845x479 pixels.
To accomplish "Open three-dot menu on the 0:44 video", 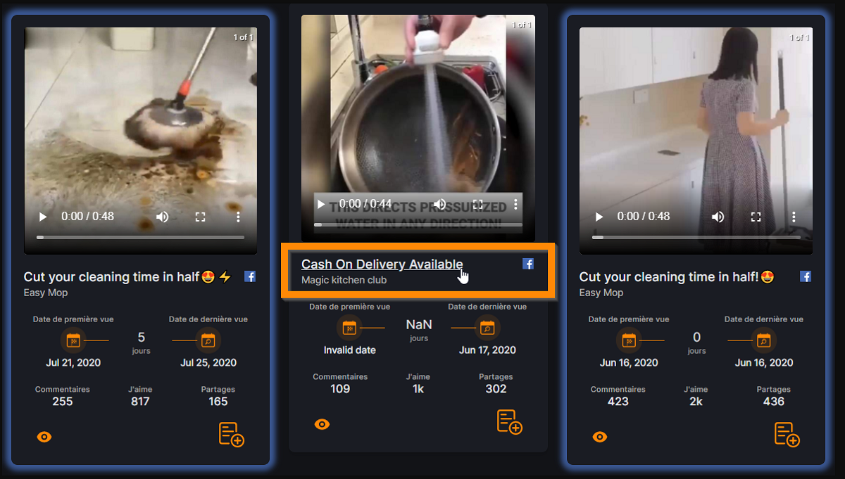I will 515,204.
